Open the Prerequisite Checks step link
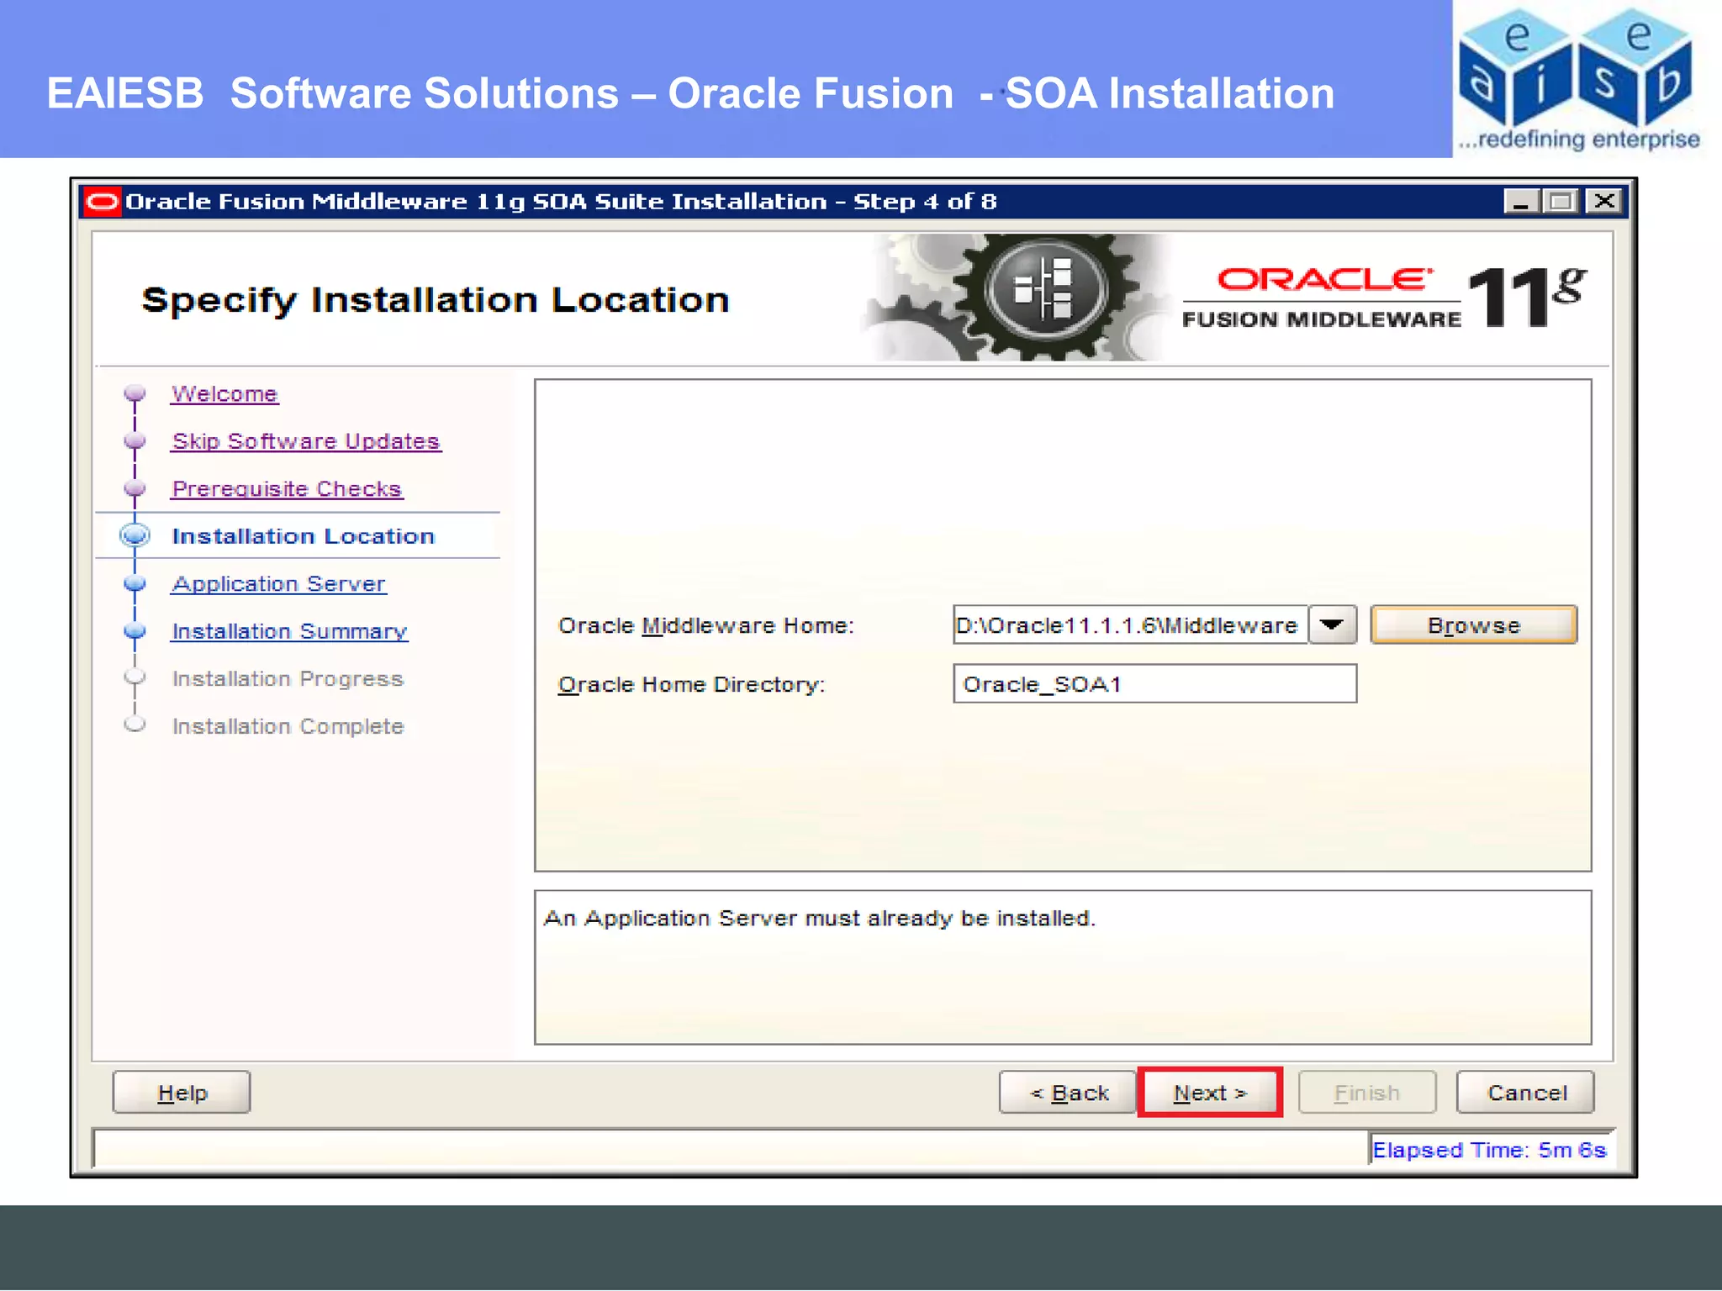Image resolution: width=1722 pixels, height=1291 pixels. 287,488
